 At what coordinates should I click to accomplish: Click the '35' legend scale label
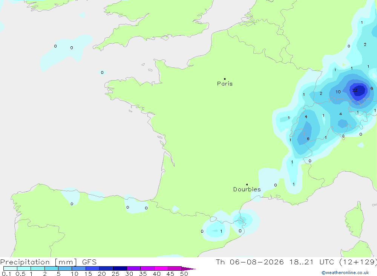[143, 274]
